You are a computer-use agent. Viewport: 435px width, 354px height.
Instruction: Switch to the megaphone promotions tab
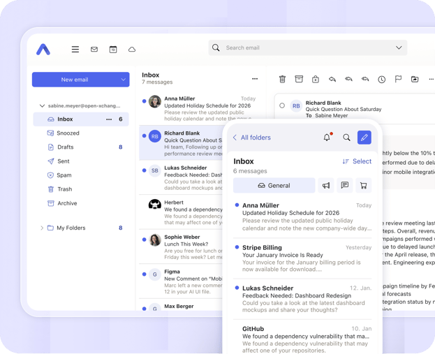(326, 185)
